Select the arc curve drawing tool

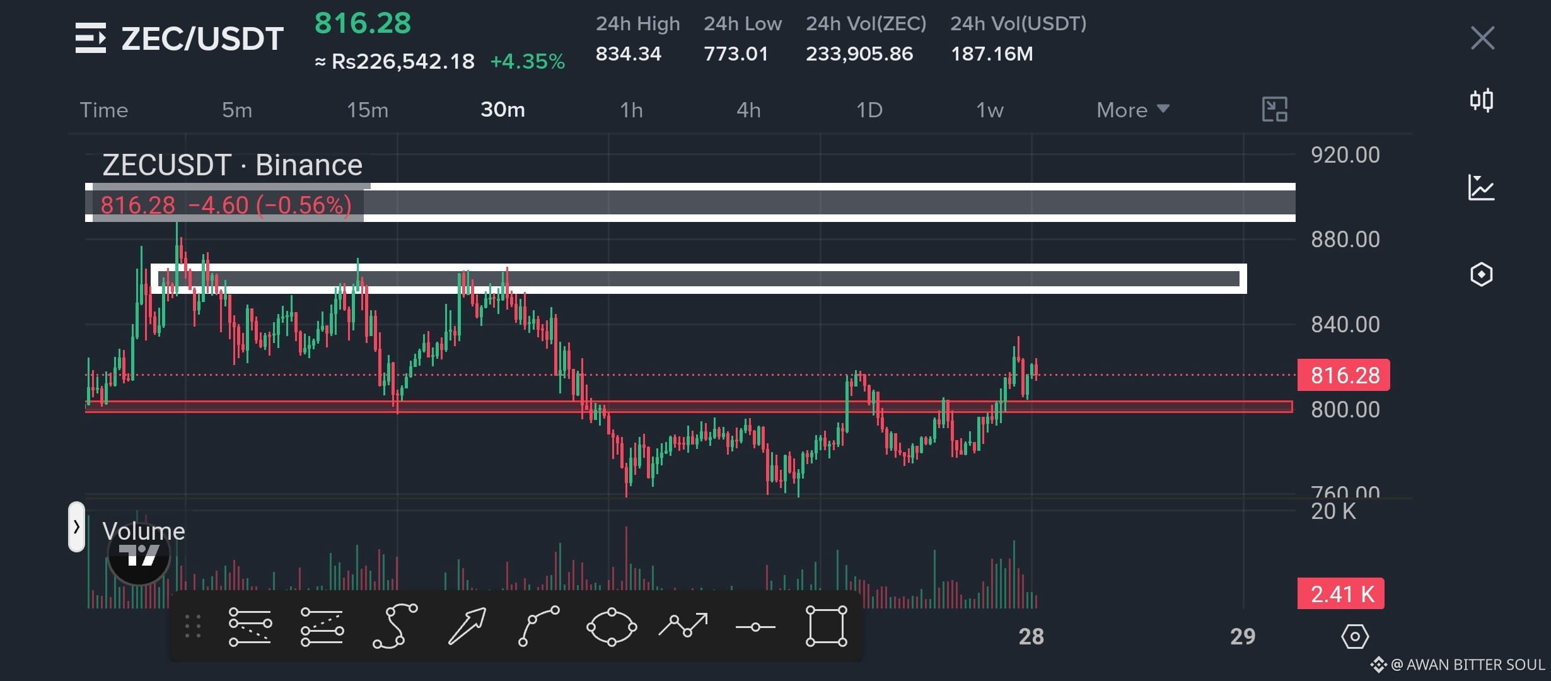(x=538, y=626)
